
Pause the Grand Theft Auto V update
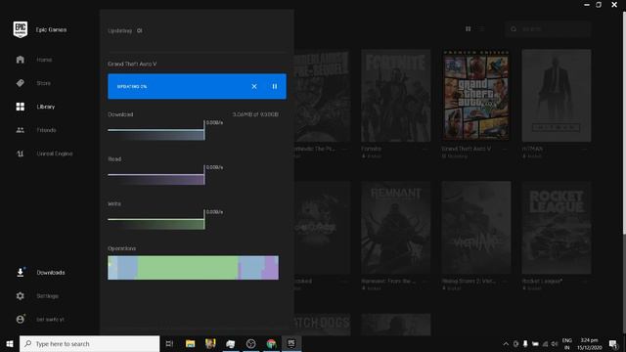coord(275,86)
